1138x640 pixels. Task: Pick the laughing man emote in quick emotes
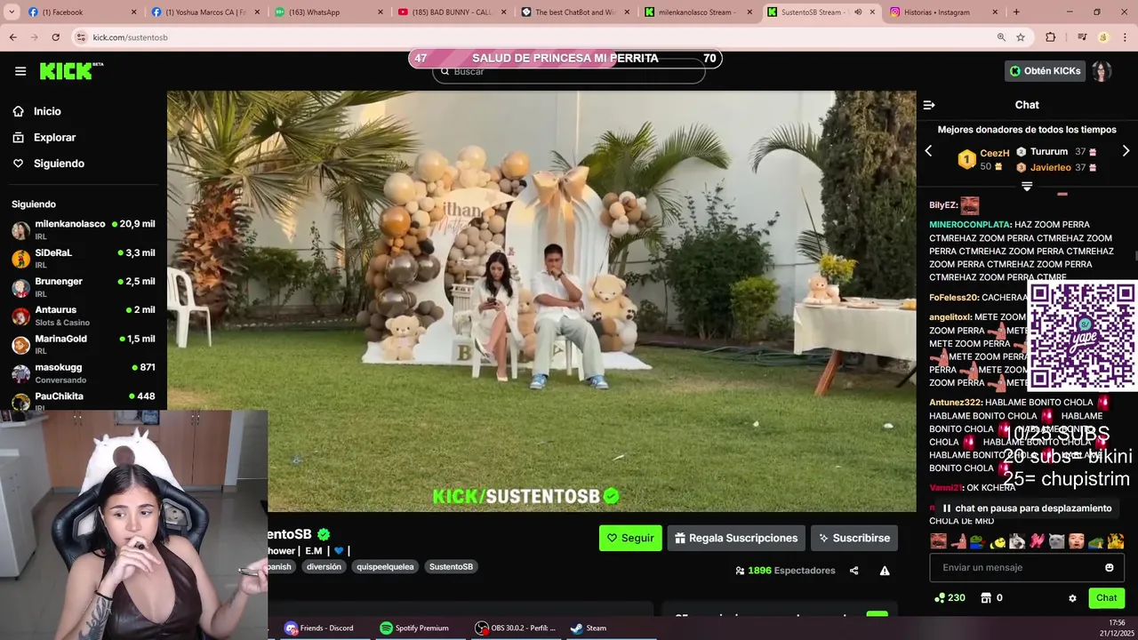[x=938, y=540]
